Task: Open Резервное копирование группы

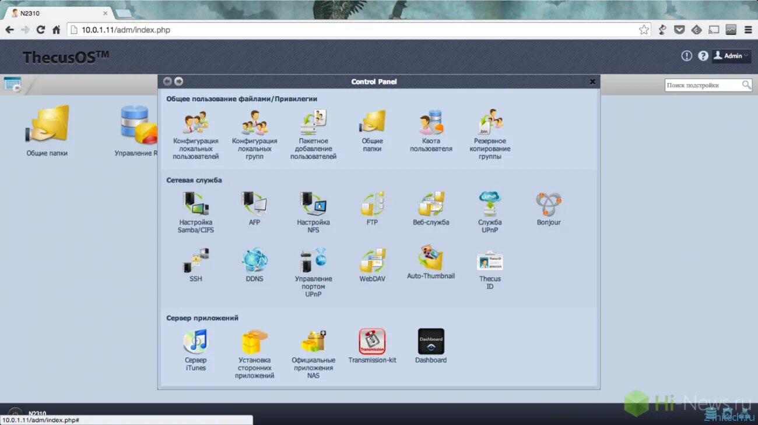Action: point(490,135)
